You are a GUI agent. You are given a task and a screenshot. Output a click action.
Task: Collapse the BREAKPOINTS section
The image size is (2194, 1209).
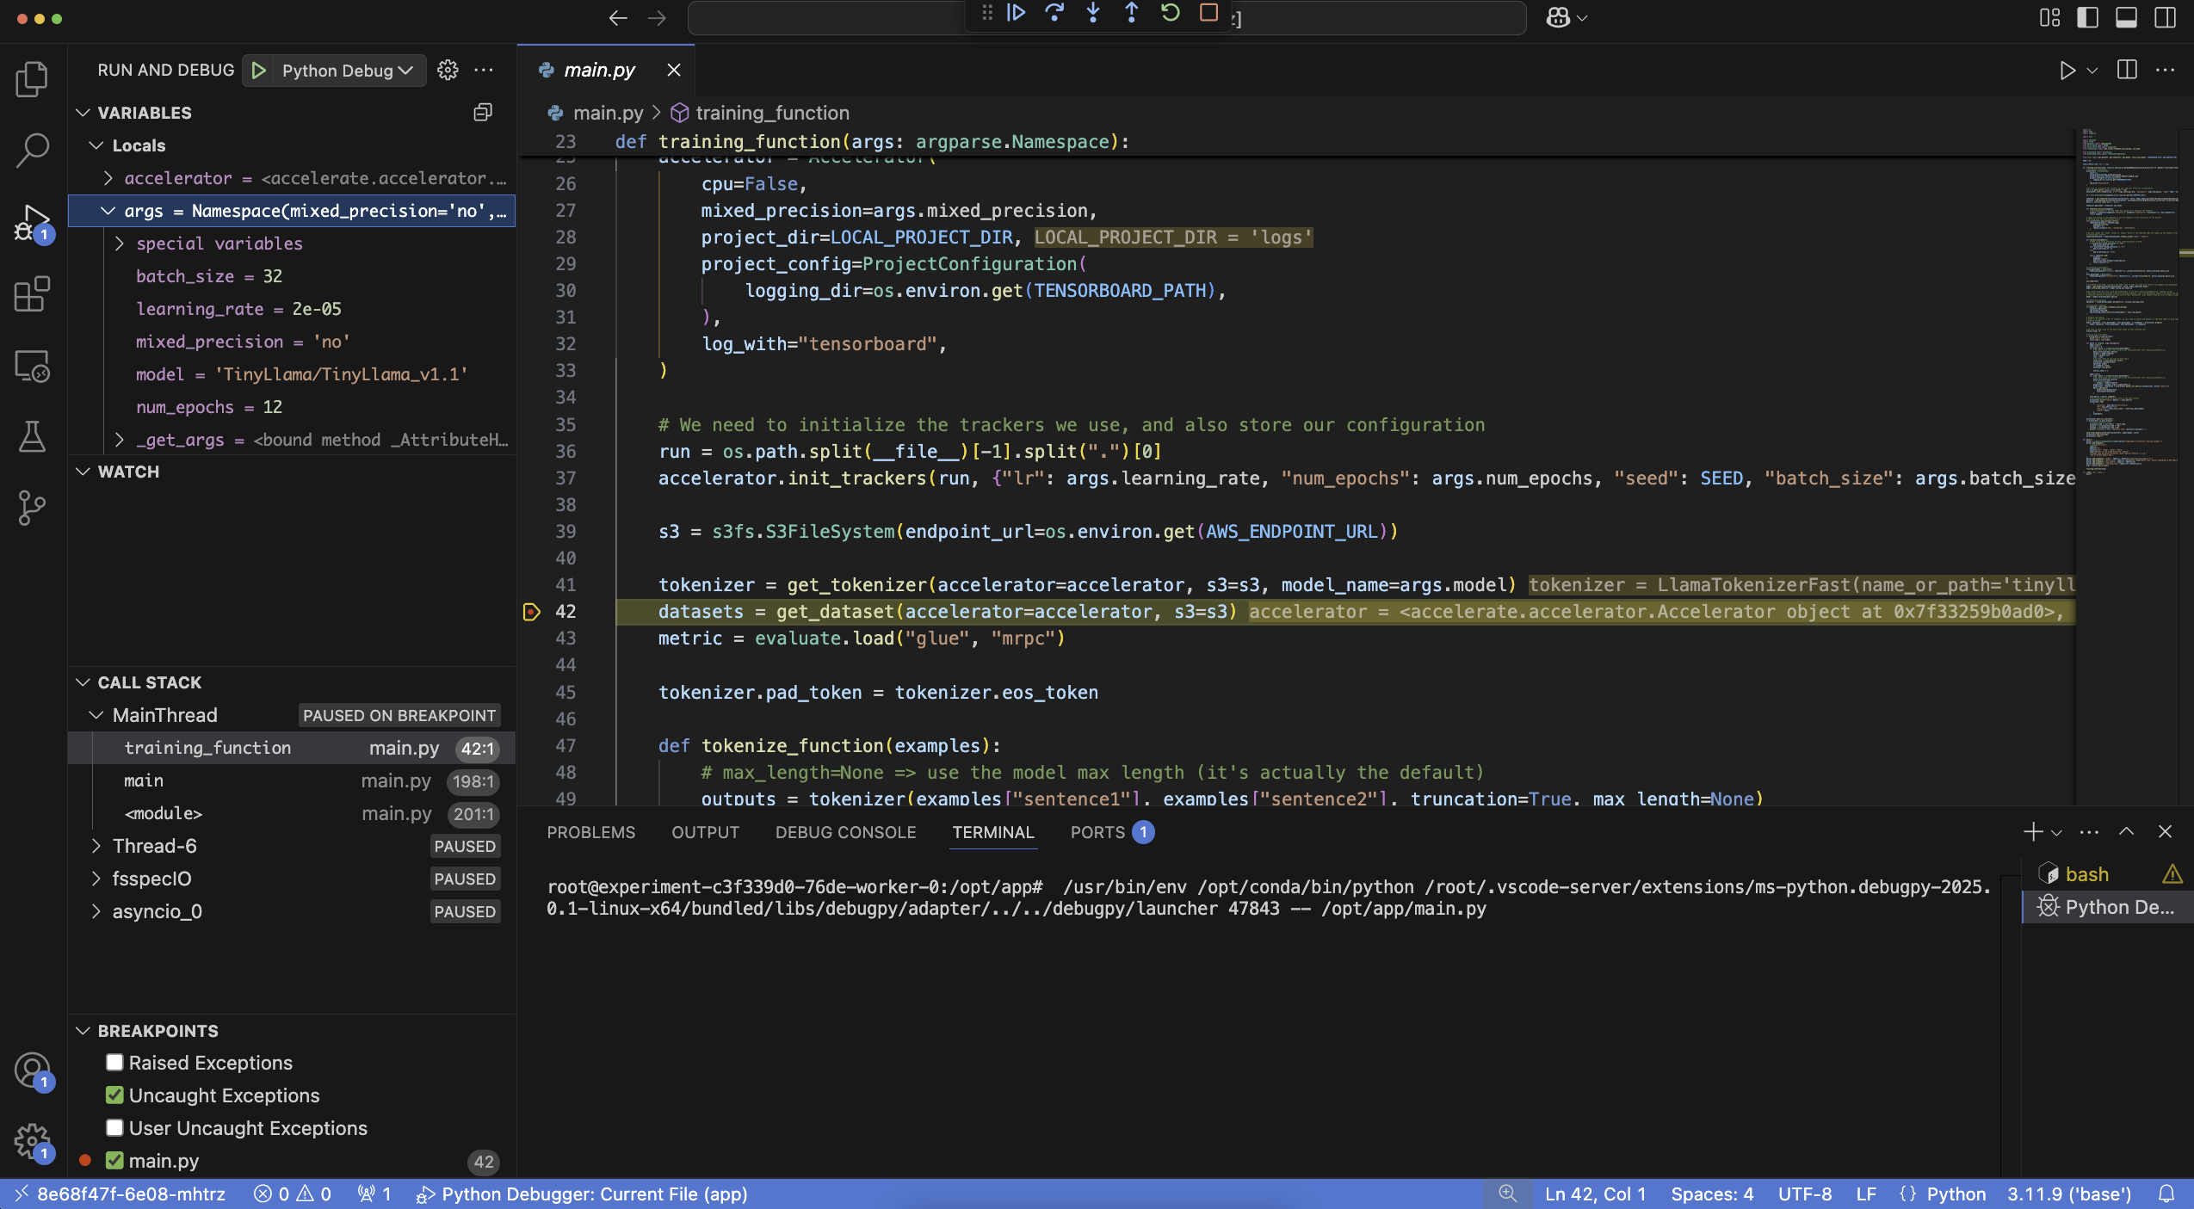pyautogui.click(x=83, y=1031)
